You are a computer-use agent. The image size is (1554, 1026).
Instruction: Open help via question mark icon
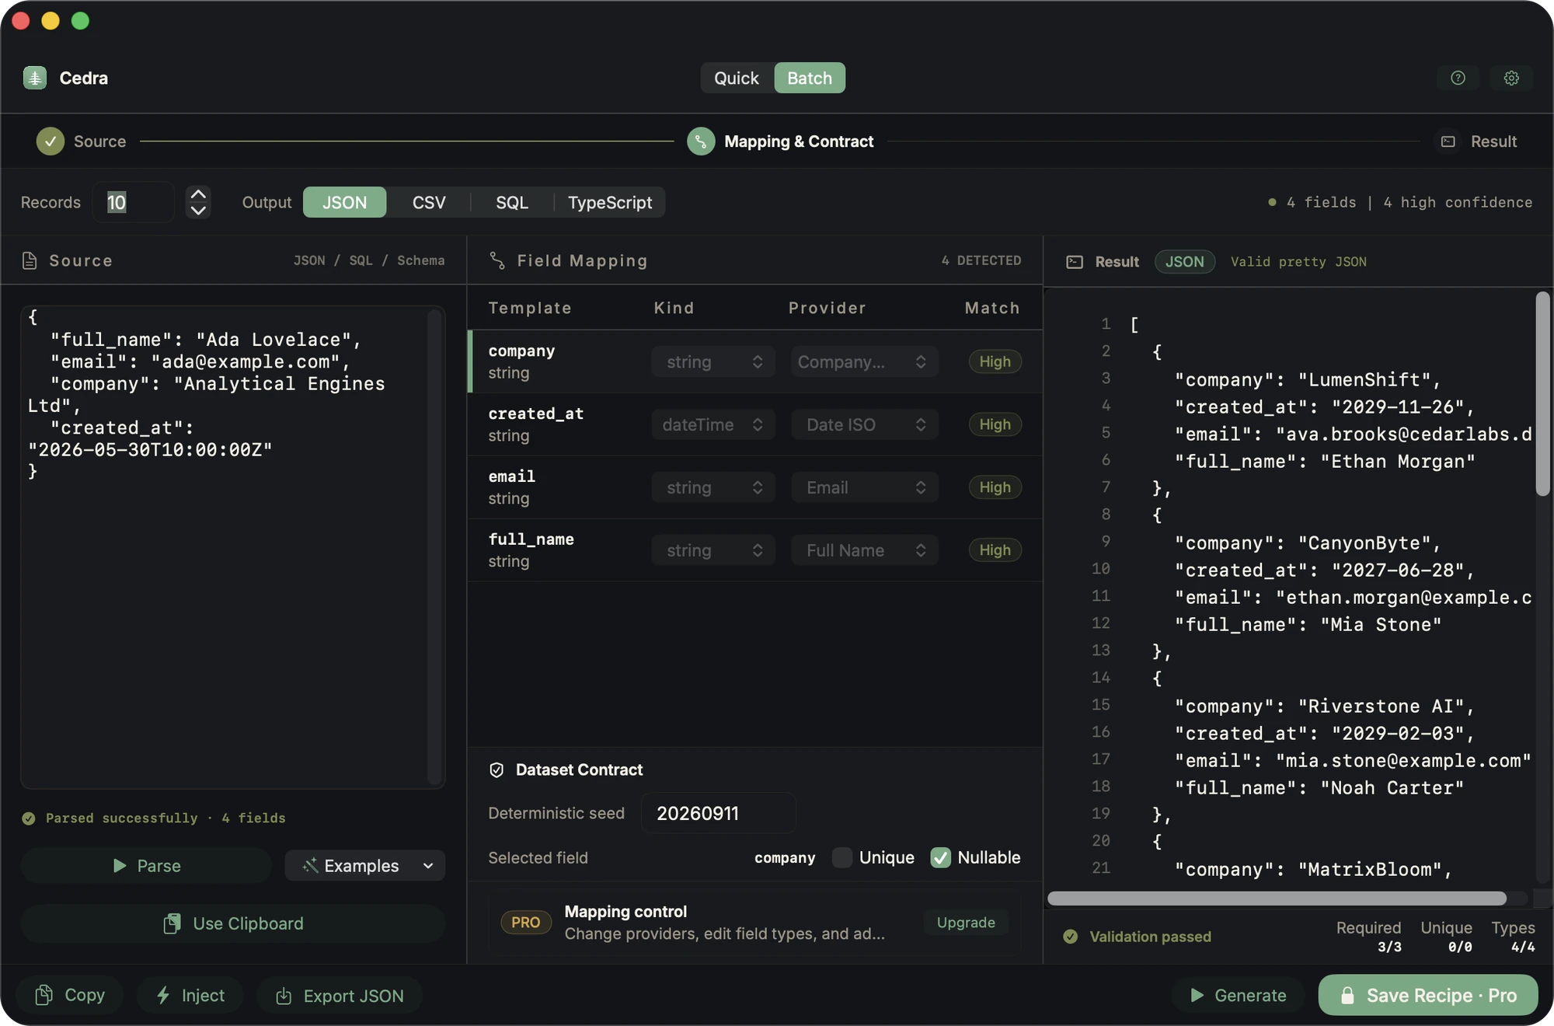tap(1458, 78)
